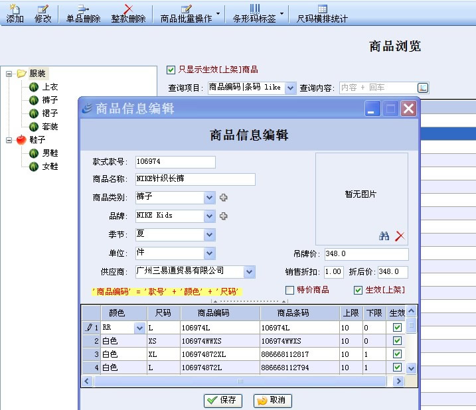The width and height of the screenshot is (476, 410).
Task: Select 男鞋 category in tree
Action: (x=50, y=153)
